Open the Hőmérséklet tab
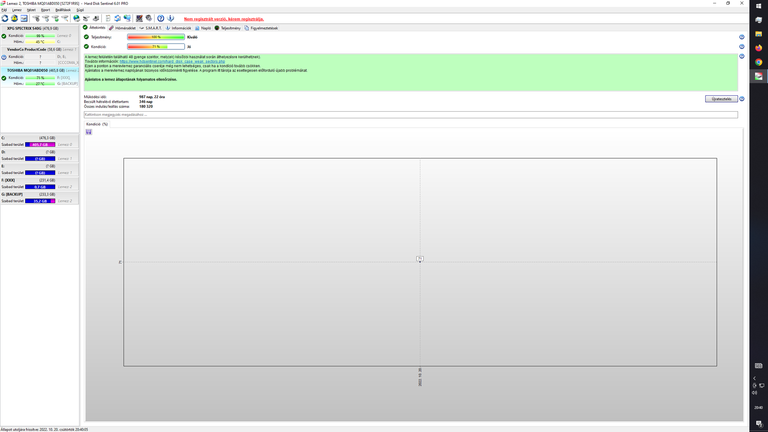 tap(122, 28)
